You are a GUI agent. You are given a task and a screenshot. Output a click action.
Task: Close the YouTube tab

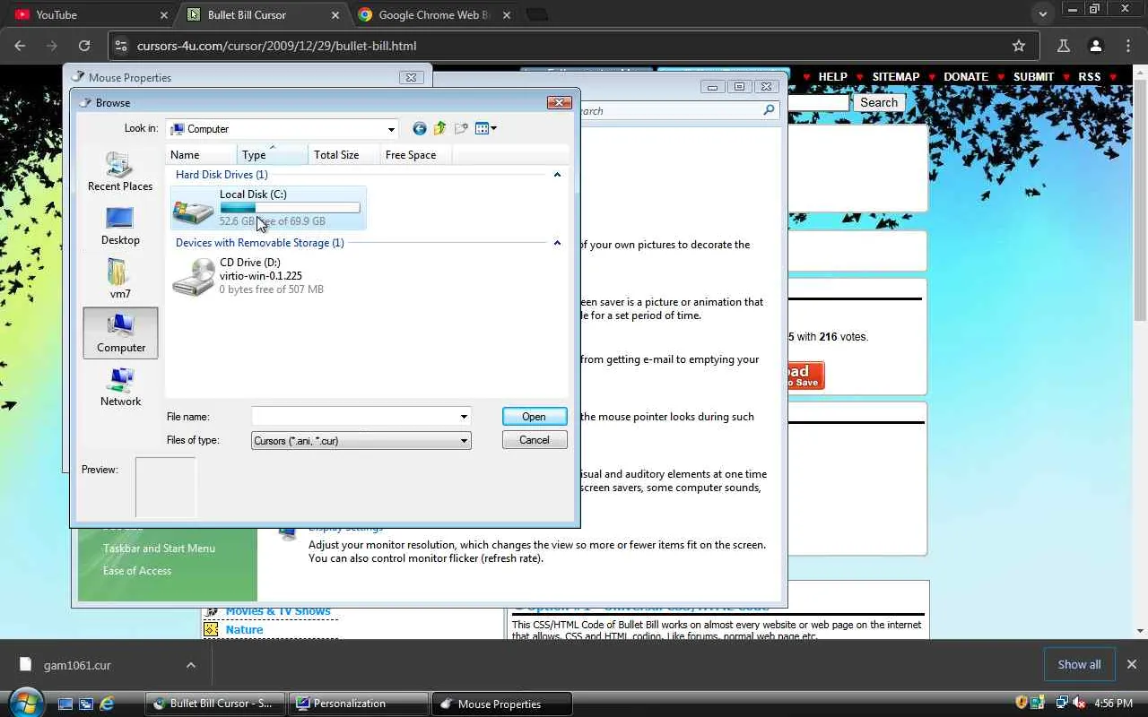[x=163, y=15]
